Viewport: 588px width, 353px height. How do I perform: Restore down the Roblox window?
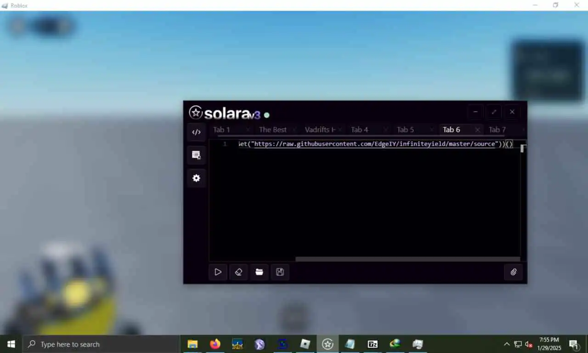click(555, 5)
